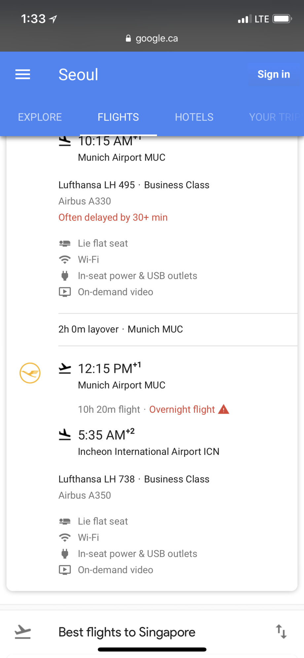Image resolution: width=304 pixels, height=658 pixels.
Task: Tap the overnight flight warning triangle
Action: coord(224,409)
